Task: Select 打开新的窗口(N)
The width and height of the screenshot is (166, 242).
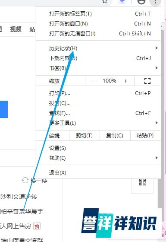Action: [x=98, y=24]
